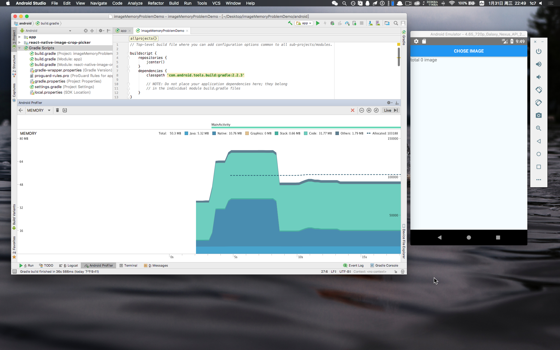Click the Make Project hammer icon
560x350 pixels.
click(x=290, y=23)
